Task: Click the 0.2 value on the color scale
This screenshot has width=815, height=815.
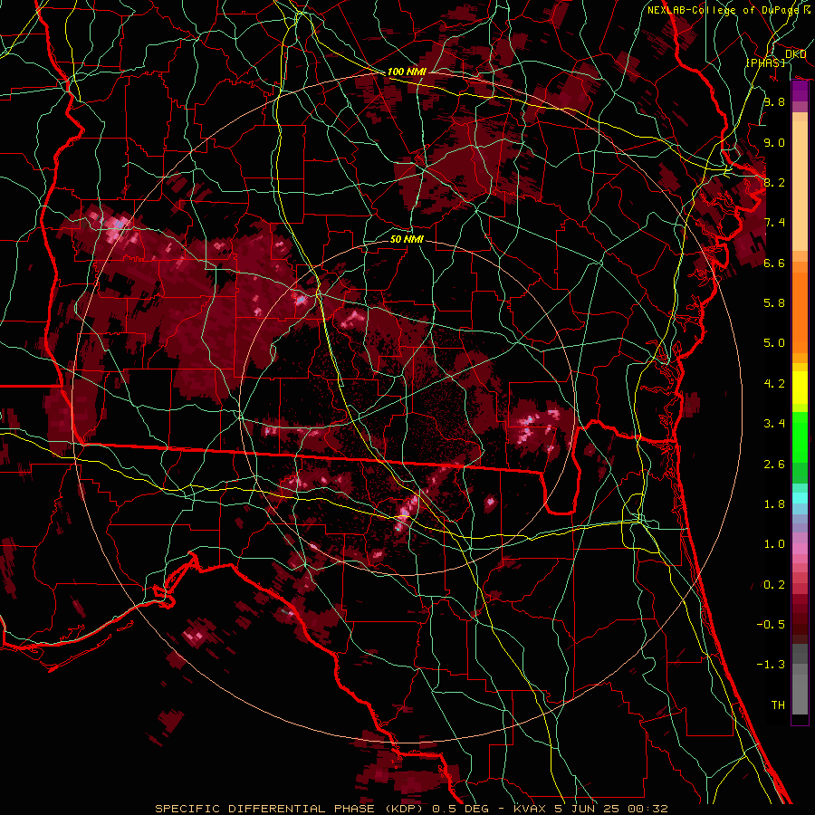Action: point(774,584)
